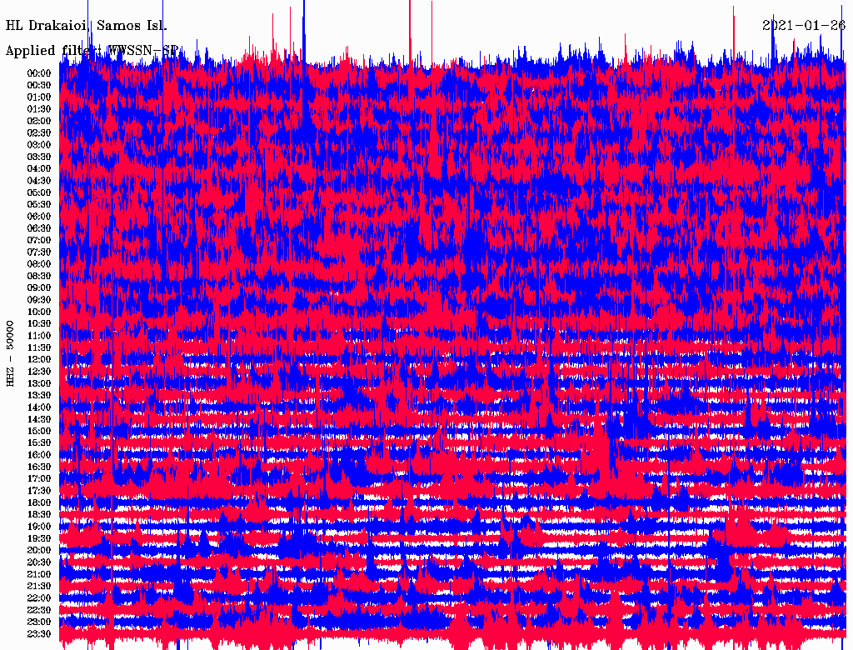This screenshot has height=650, width=853.
Task: Pick the 03:00 time row label
Action: pos(39,144)
